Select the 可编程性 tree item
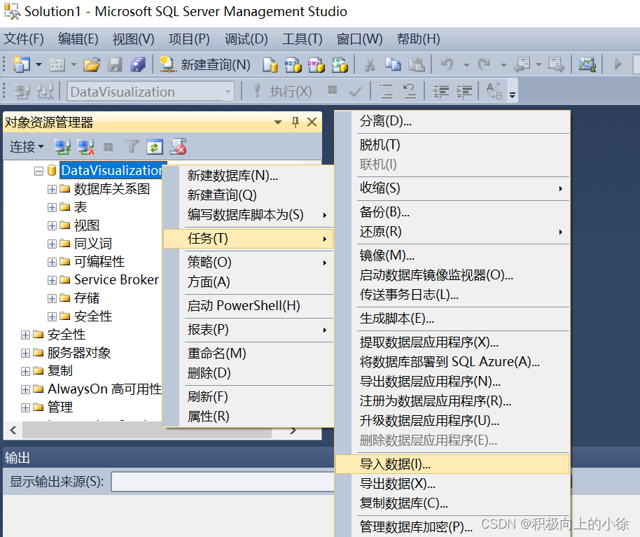This screenshot has width=640, height=537. (99, 262)
